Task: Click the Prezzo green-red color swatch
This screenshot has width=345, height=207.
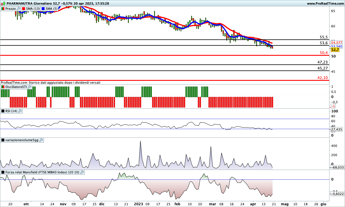Action: (3, 9)
